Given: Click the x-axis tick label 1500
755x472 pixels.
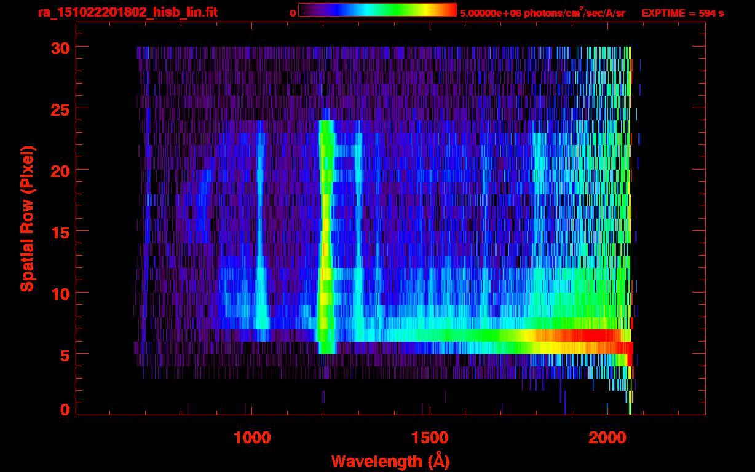Looking at the screenshot, I should pos(429,438).
